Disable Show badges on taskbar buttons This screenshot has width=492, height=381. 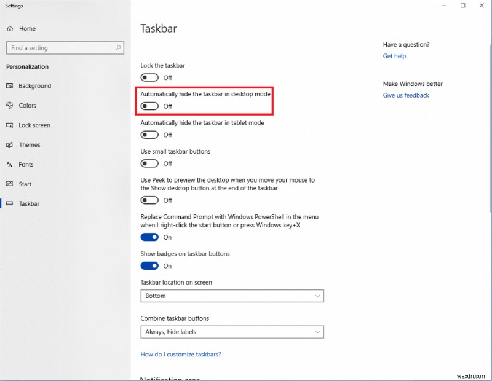[149, 265]
